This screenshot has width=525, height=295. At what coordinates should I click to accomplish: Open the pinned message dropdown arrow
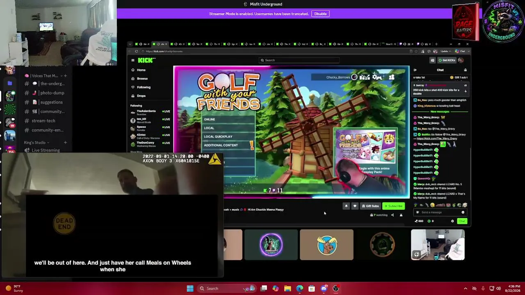(465, 91)
